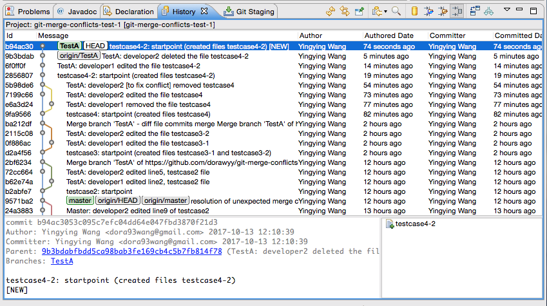Select commit 5b98de6 removed testcase4
547x306 pixels.
[x=273, y=85]
